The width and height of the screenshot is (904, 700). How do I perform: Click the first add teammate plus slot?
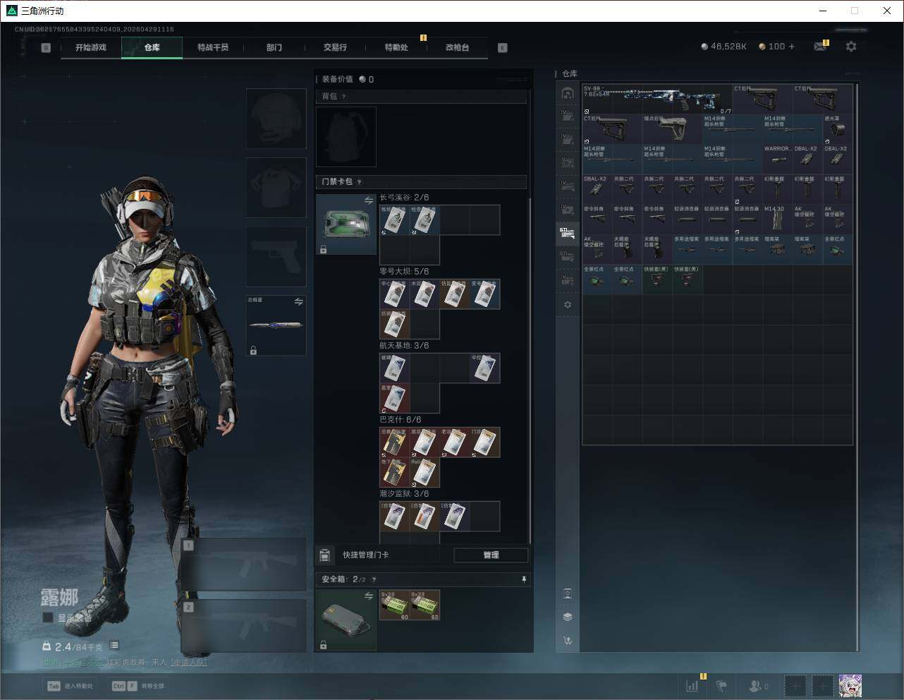pyautogui.click(x=795, y=686)
